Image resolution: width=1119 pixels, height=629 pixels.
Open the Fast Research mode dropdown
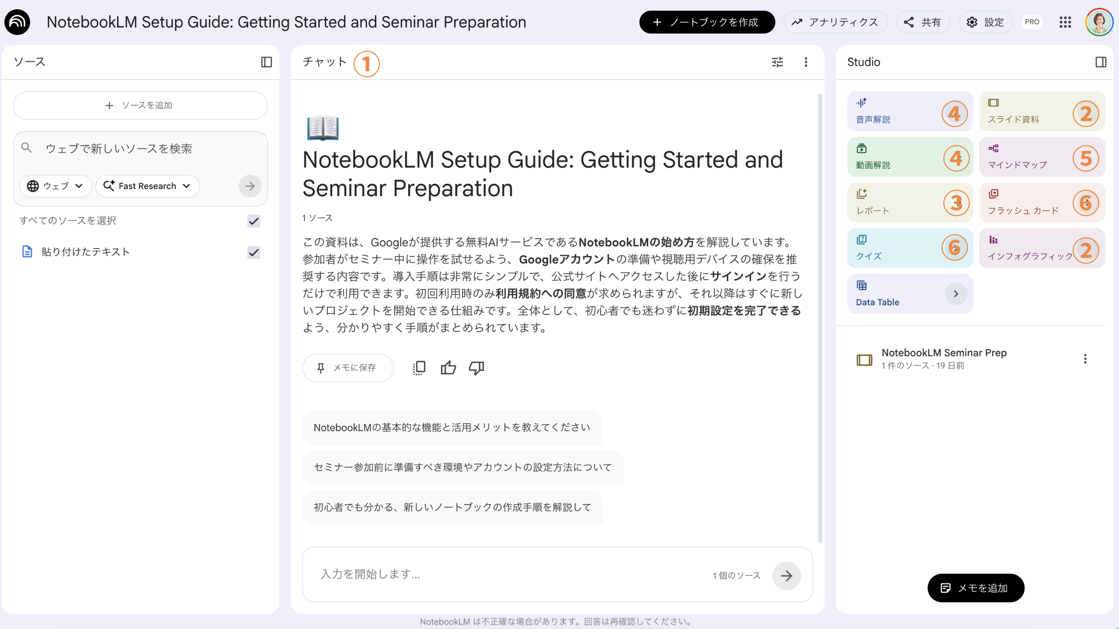tap(147, 186)
